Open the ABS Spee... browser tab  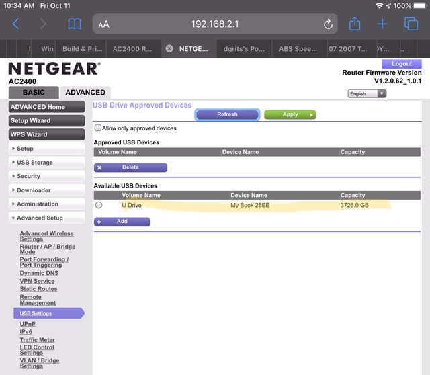point(299,49)
